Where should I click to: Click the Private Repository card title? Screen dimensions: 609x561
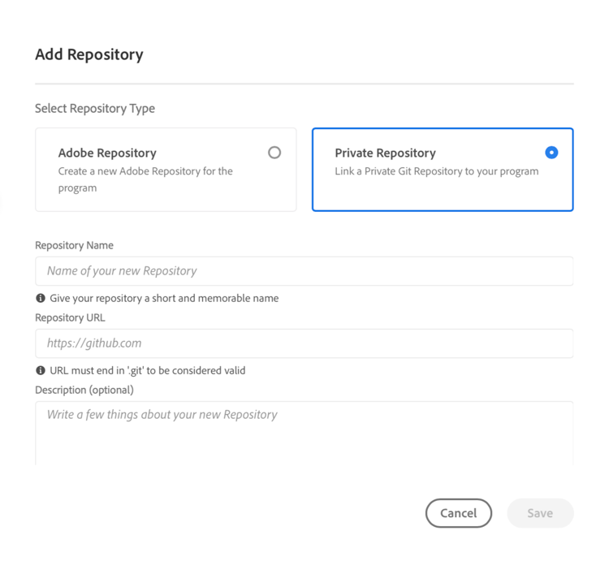pyautogui.click(x=385, y=153)
